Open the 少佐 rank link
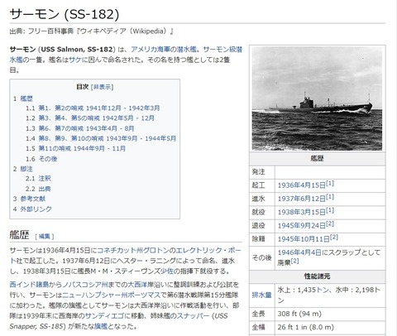Viewport: 397px width, 336px height. coord(167,271)
